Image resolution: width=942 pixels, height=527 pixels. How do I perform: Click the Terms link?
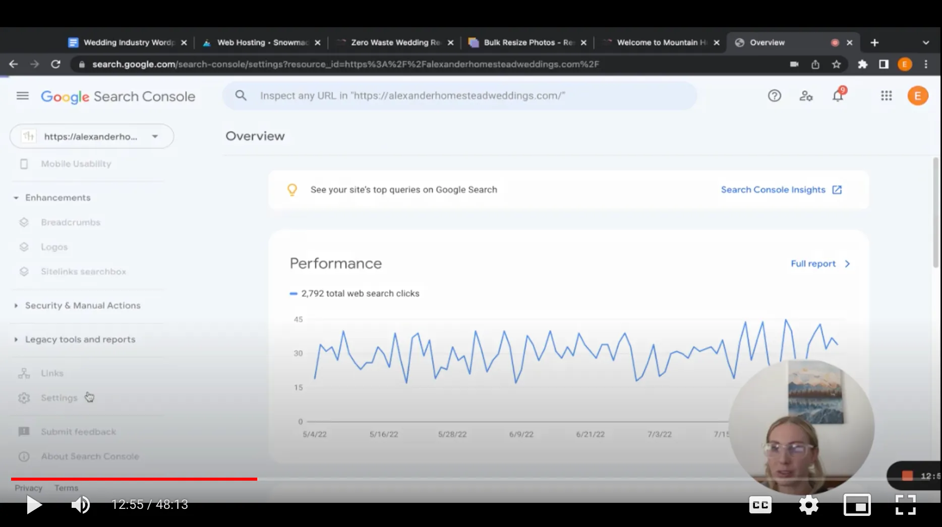[x=66, y=488]
